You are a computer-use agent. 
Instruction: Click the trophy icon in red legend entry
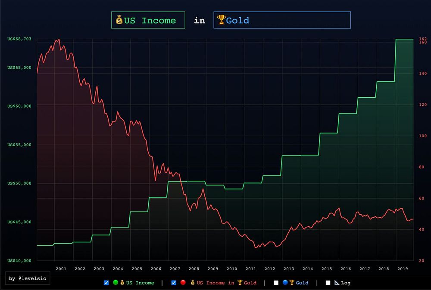tap(240, 283)
